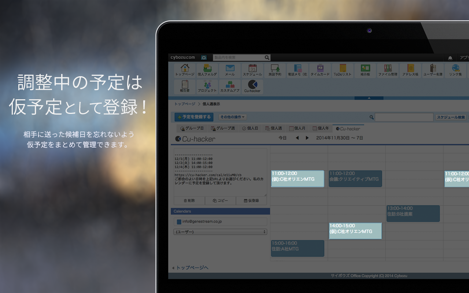The height and width of the screenshot is (293, 469).
Task: Click the cybozu.com logo
Action: pos(183,58)
